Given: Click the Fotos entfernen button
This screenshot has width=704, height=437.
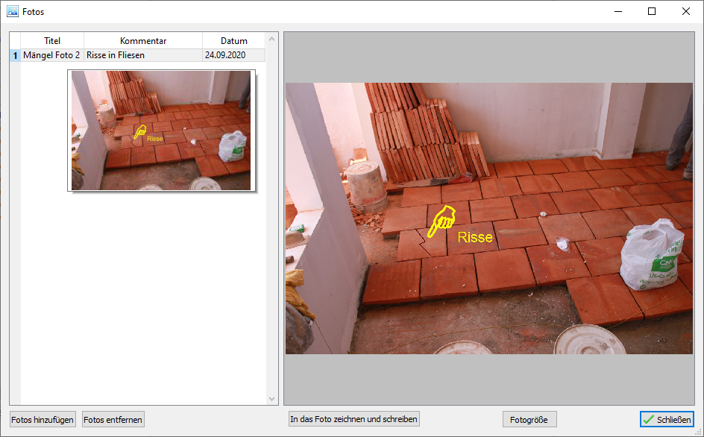Looking at the screenshot, I should pos(113,420).
